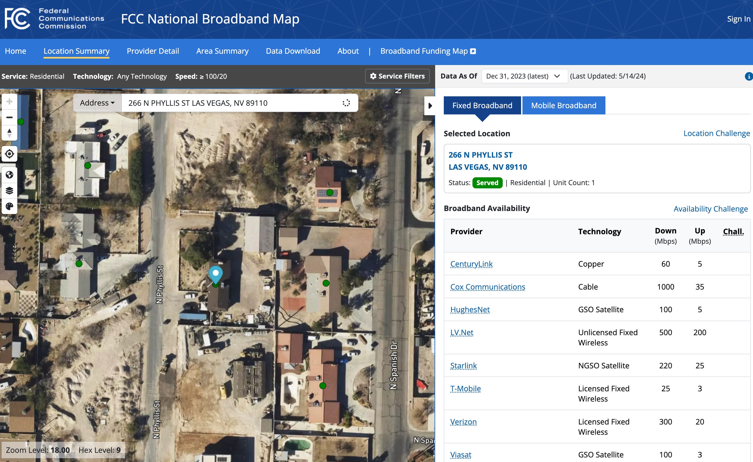Open the Starlink provider link

point(463,366)
